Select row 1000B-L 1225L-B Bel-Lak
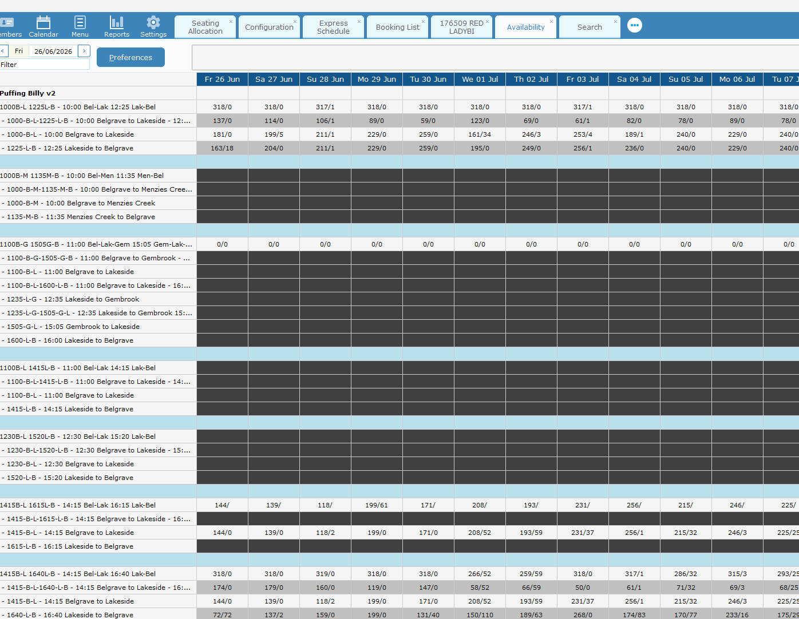 click(98, 107)
